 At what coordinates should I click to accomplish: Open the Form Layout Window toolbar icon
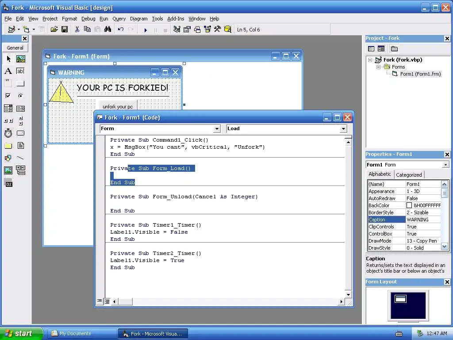tap(197, 30)
